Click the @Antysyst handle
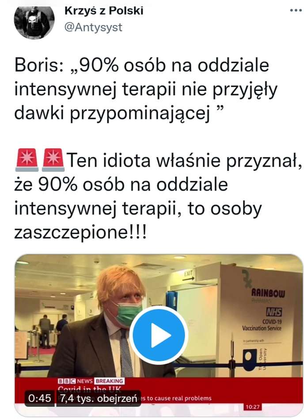The image size is (307, 419). tap(93, 27)
